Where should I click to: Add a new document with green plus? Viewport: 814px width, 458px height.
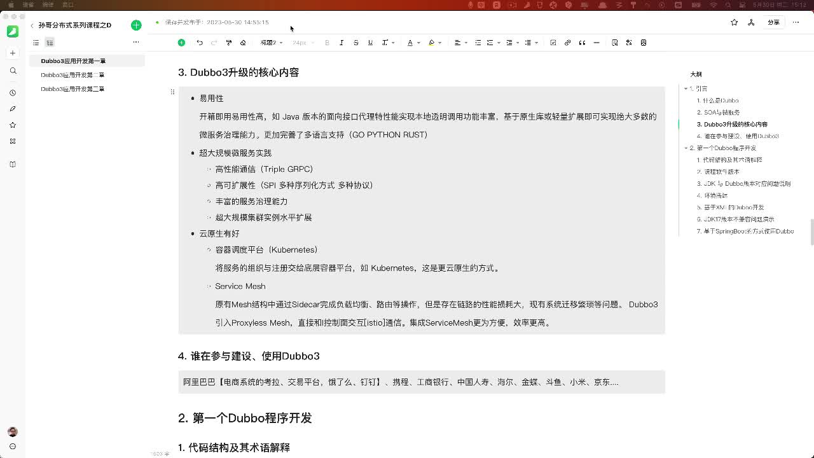point(136,25)
